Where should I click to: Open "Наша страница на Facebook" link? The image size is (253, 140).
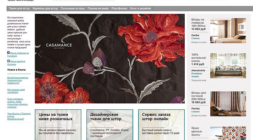pos(19,55)
